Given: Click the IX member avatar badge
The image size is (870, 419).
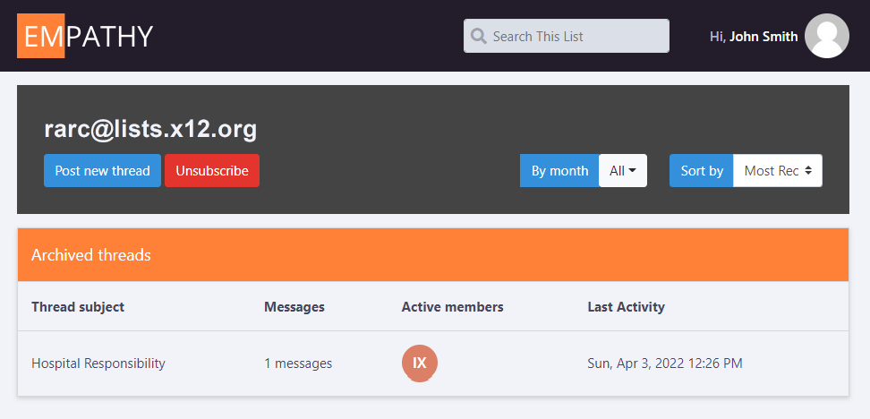Looking at the screenshot, I should [x=419, y=363].
